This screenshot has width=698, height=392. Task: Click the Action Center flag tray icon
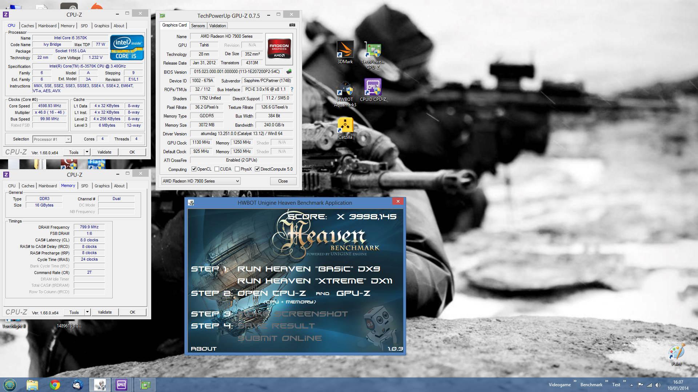pyautogui.click(x=640, y=385)
